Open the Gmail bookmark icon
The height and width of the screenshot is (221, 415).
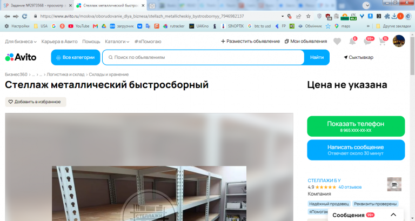click(95, 26)
